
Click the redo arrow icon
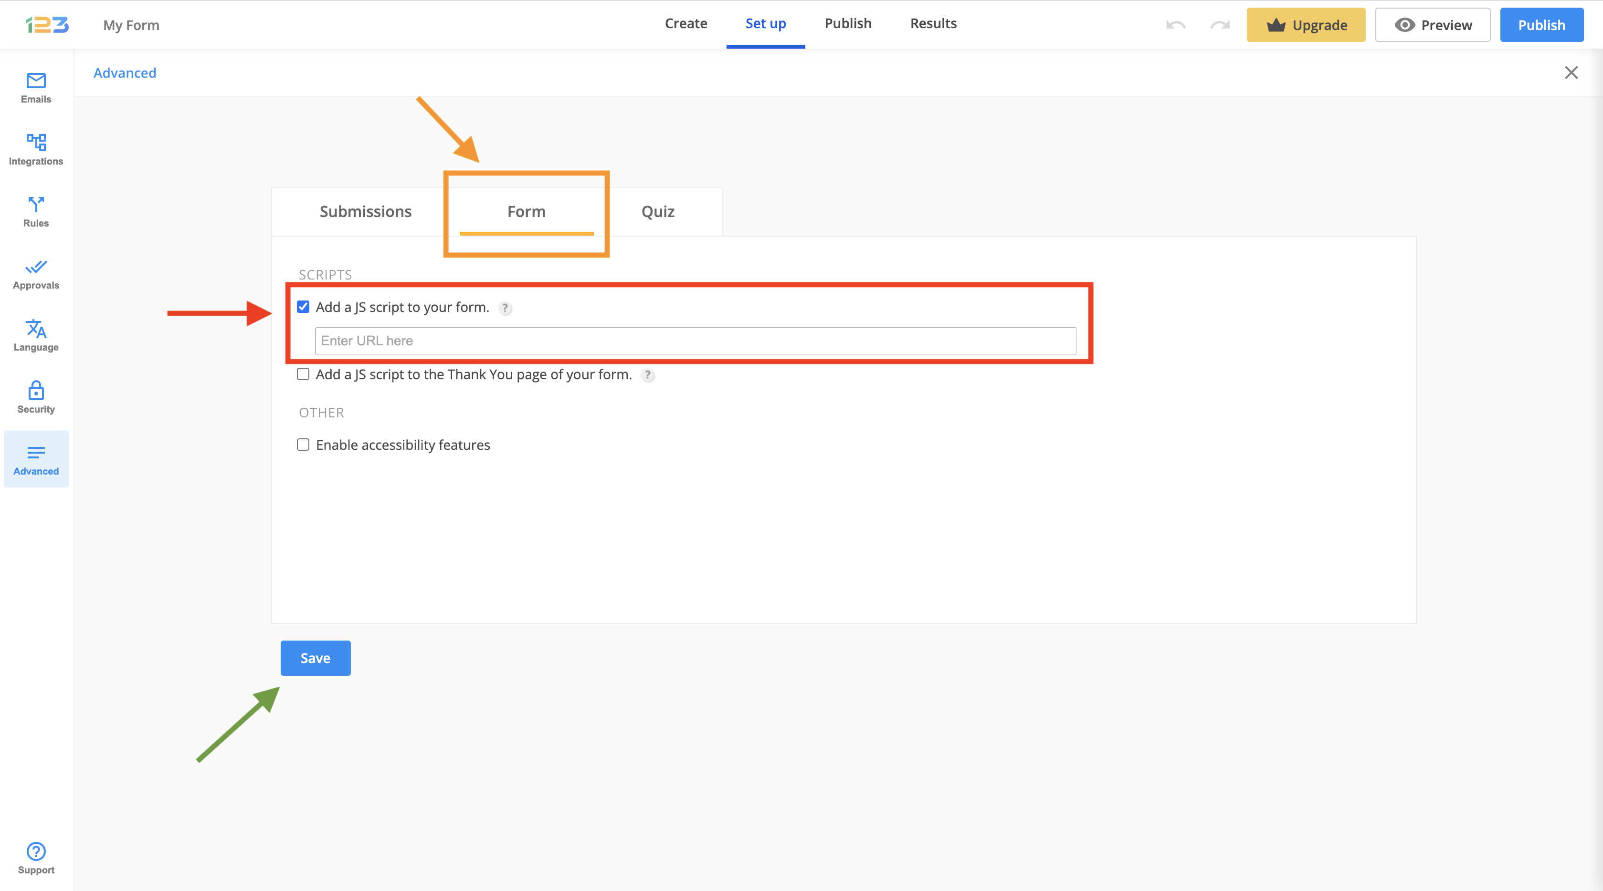[x=1220, y=25]
